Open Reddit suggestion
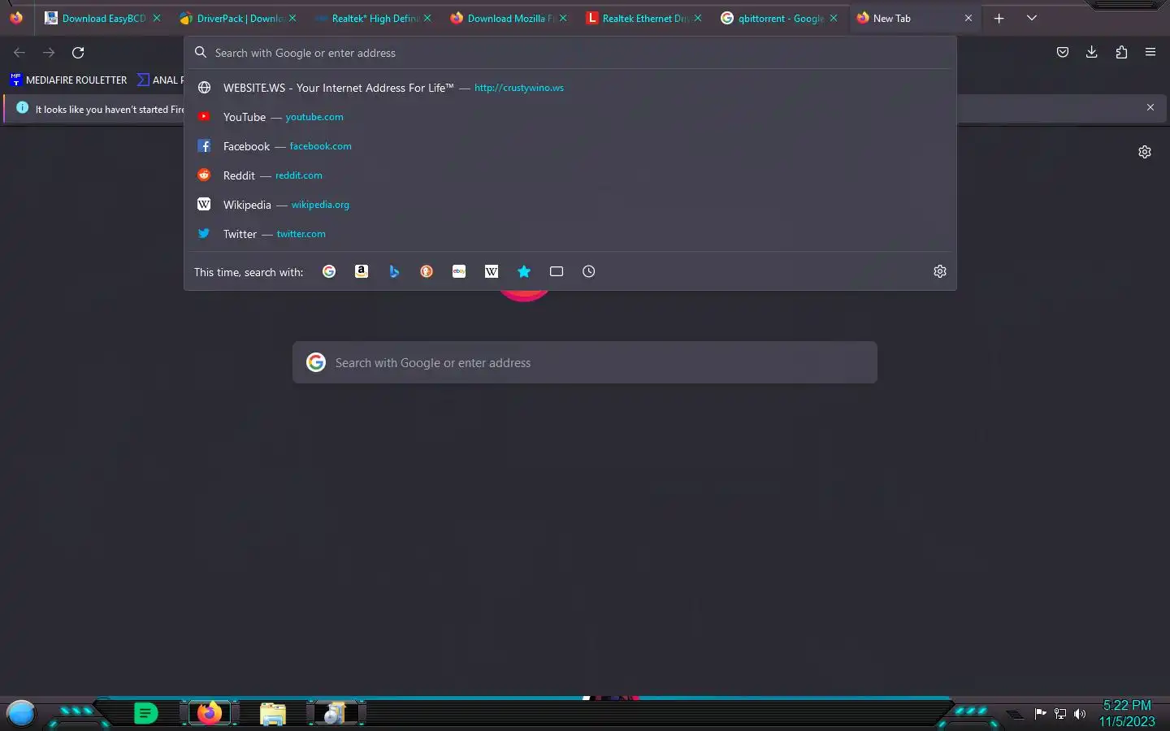The height and width of the screenshot is (731, 1170). [570, 175]
